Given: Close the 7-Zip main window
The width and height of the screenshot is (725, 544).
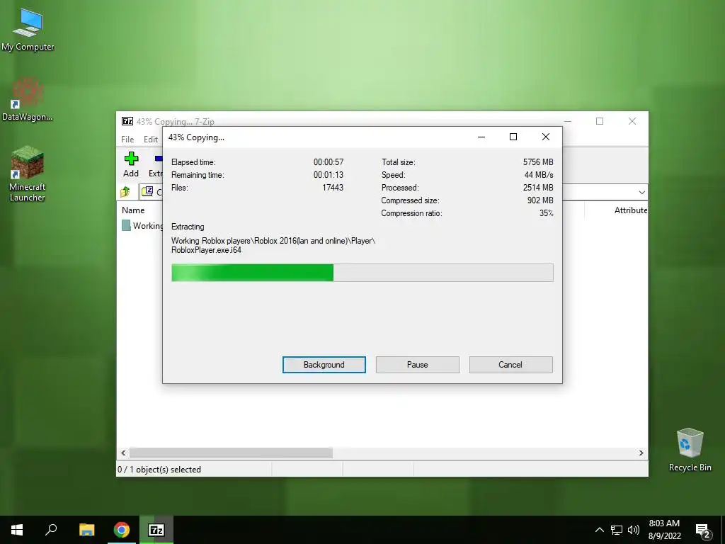Looking at the screenshot, I should click(632, 121).
